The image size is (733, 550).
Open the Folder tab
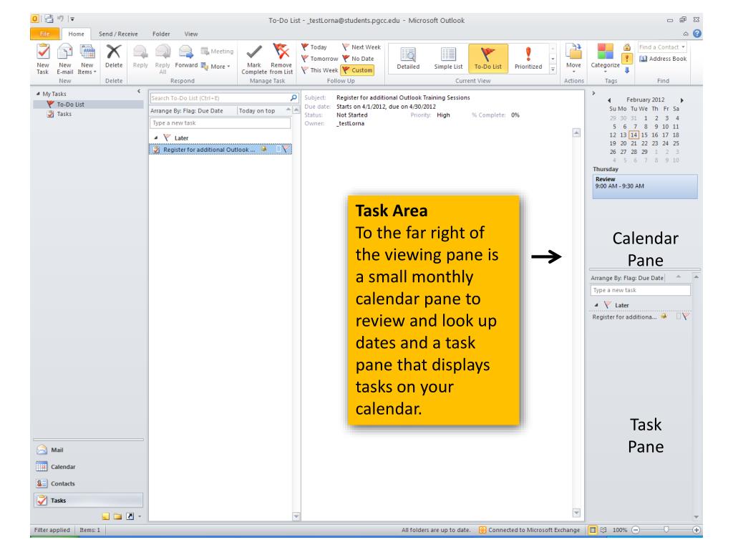click(x=161, y=34)
